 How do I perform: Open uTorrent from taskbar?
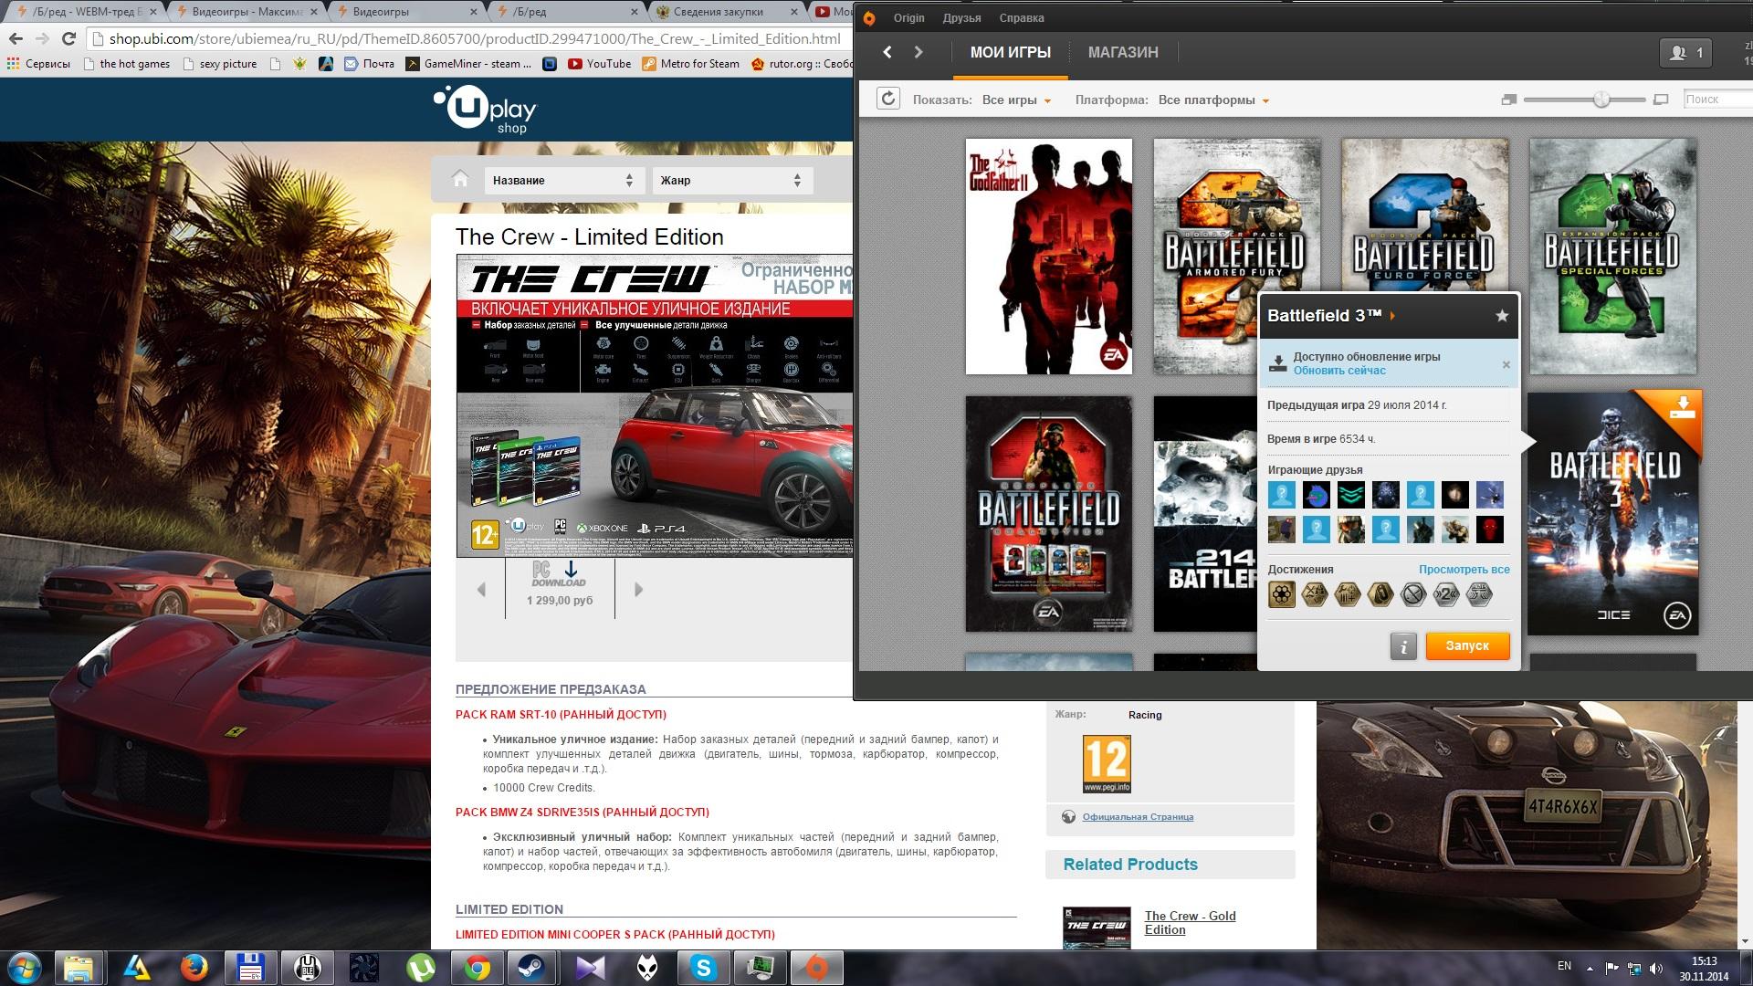420,968
